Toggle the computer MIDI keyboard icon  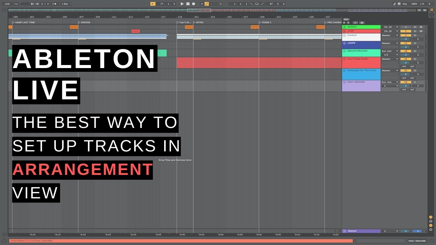[399, 4]
